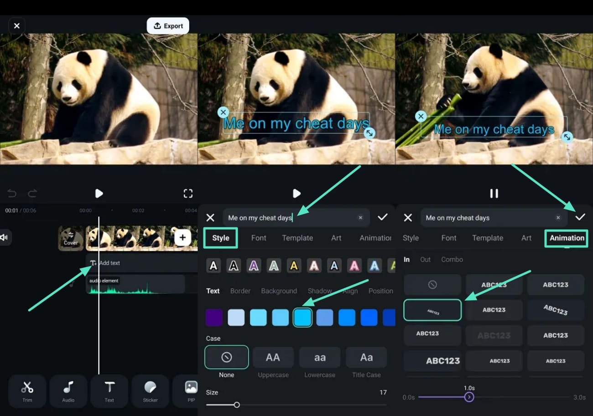The height and width of the screenshot is (416, 593).
Task: Play the video in left screen
Action: point(99,194)
